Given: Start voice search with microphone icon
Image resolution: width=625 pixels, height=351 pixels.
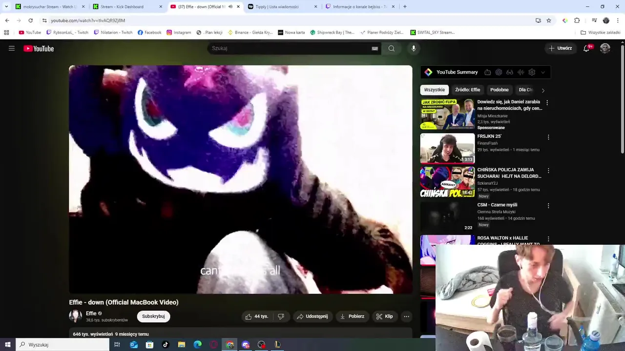Looking at the screenshot, I should coord(414,48).
